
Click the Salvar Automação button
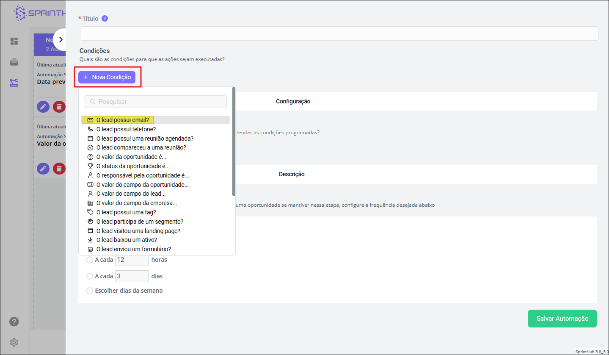pos(562,319)
